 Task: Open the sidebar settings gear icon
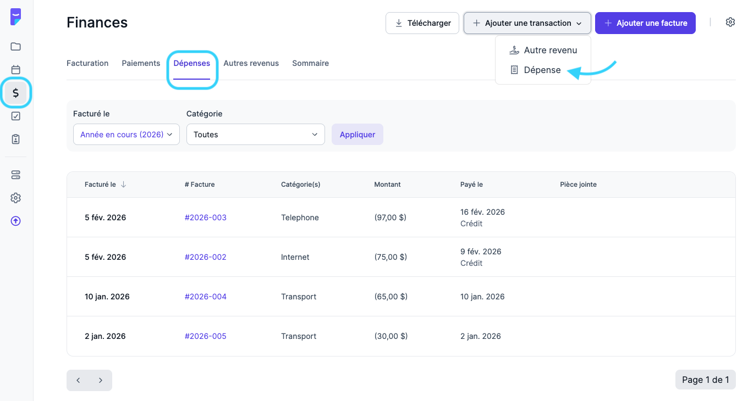click(x=16, y=198)
